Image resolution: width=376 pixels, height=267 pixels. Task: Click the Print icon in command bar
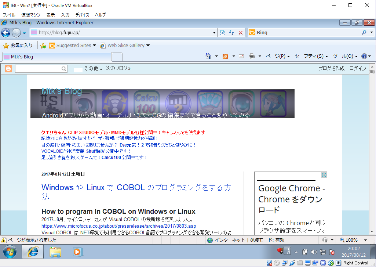click(252, 56)
